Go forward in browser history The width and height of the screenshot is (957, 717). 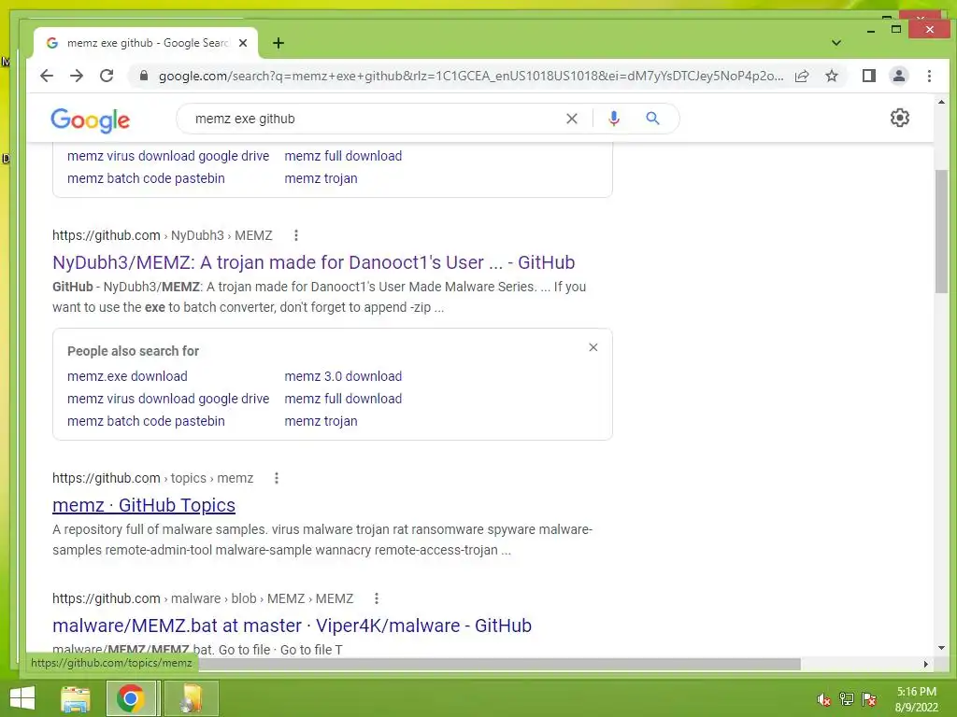click(x=77, y=76)
